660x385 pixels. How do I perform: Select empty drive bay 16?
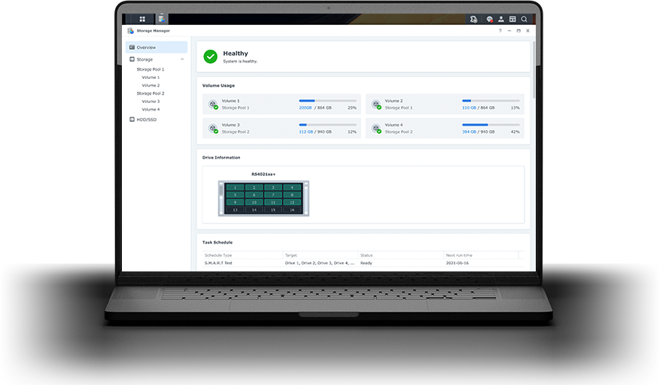pos(293,210)
